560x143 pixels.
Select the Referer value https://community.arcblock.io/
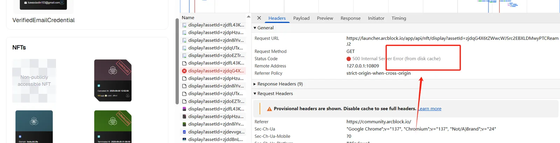coord(379,122)
